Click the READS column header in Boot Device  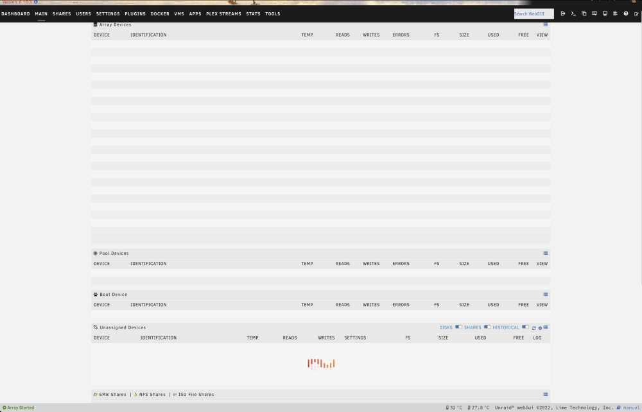(x=343, y=304)
